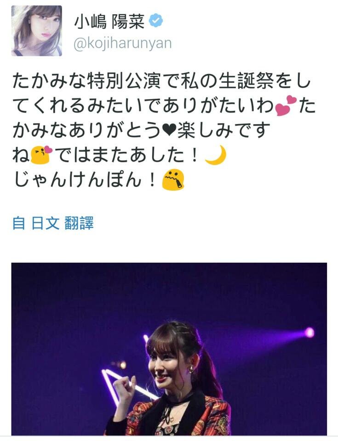The height and width of the screenshot is (441, 338).
Task: Open the @kojiharunyan handle
Action: (122, 44)
